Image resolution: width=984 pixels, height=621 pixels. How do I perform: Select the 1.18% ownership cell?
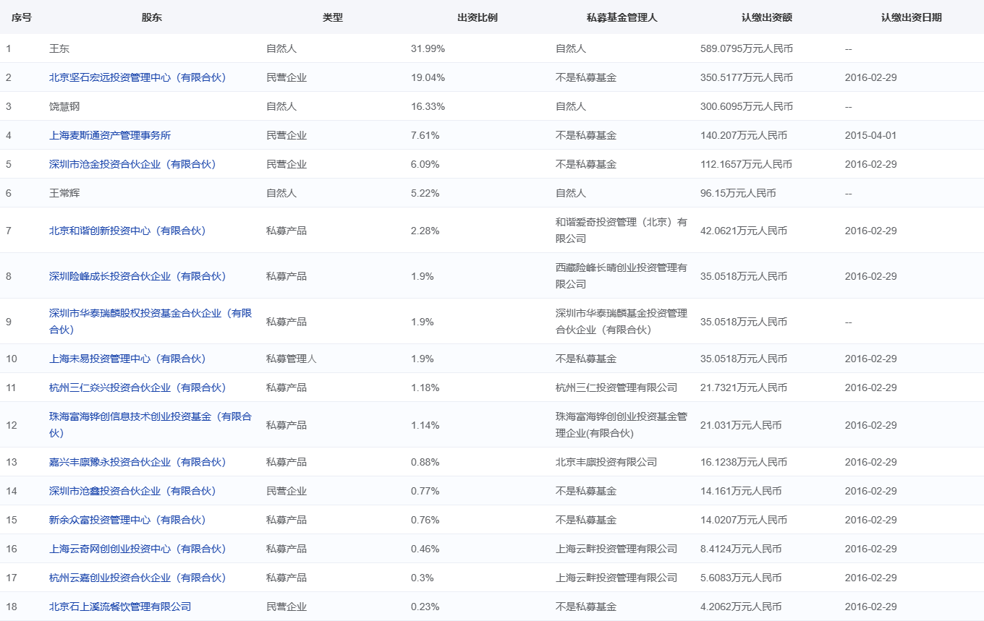click(x=425, y=387)
